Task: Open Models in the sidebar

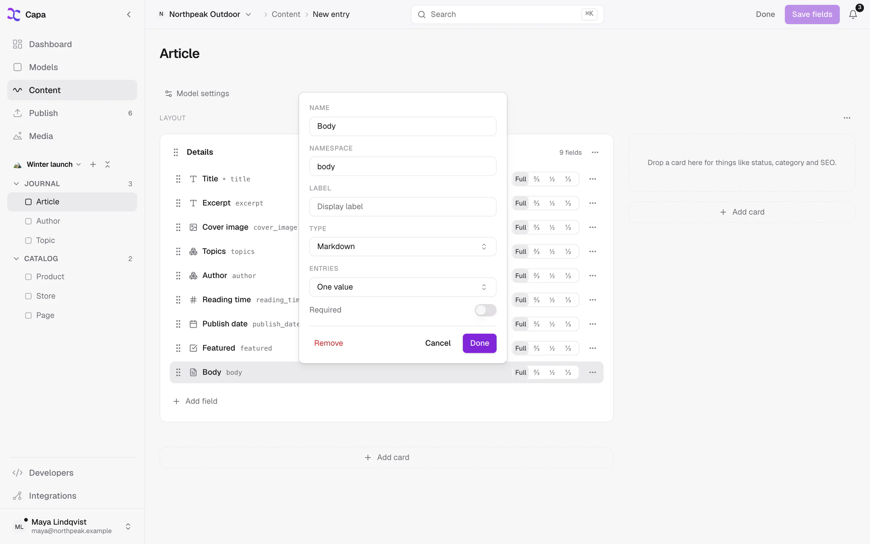Action: click(x=72, y=67)
